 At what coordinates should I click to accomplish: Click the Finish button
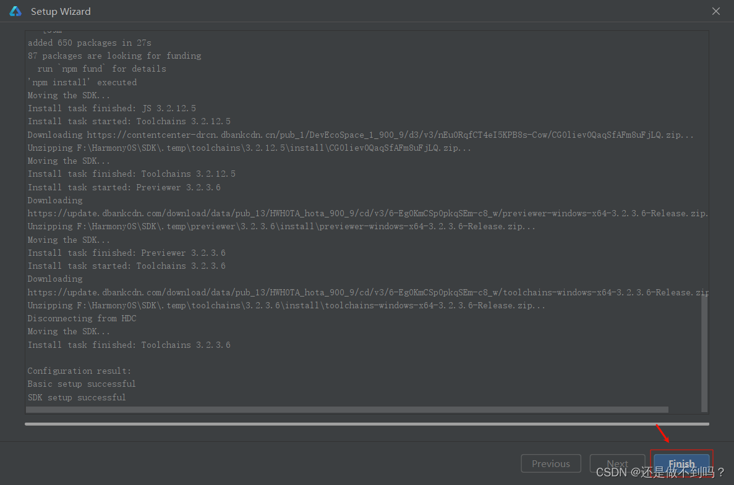tap(681, 463)
